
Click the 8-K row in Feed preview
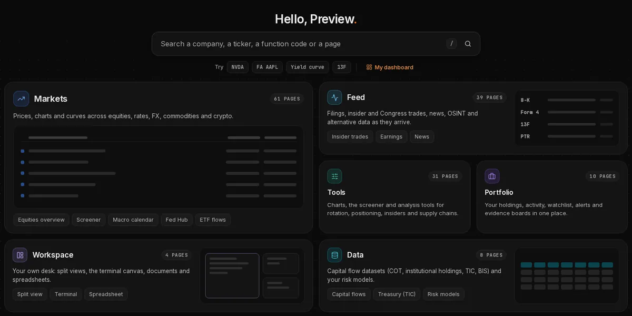(x=567, y=100)
